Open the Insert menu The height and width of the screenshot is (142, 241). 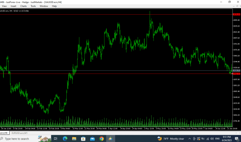coord(13,6)
